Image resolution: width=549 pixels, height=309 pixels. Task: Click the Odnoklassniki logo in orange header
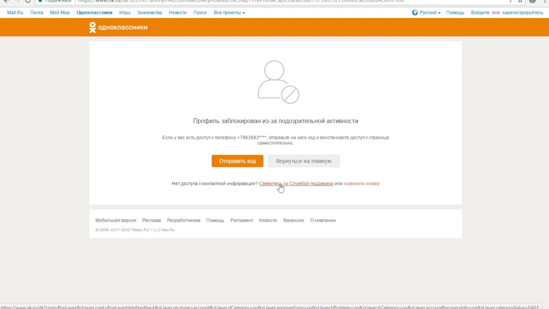point(118,27)
